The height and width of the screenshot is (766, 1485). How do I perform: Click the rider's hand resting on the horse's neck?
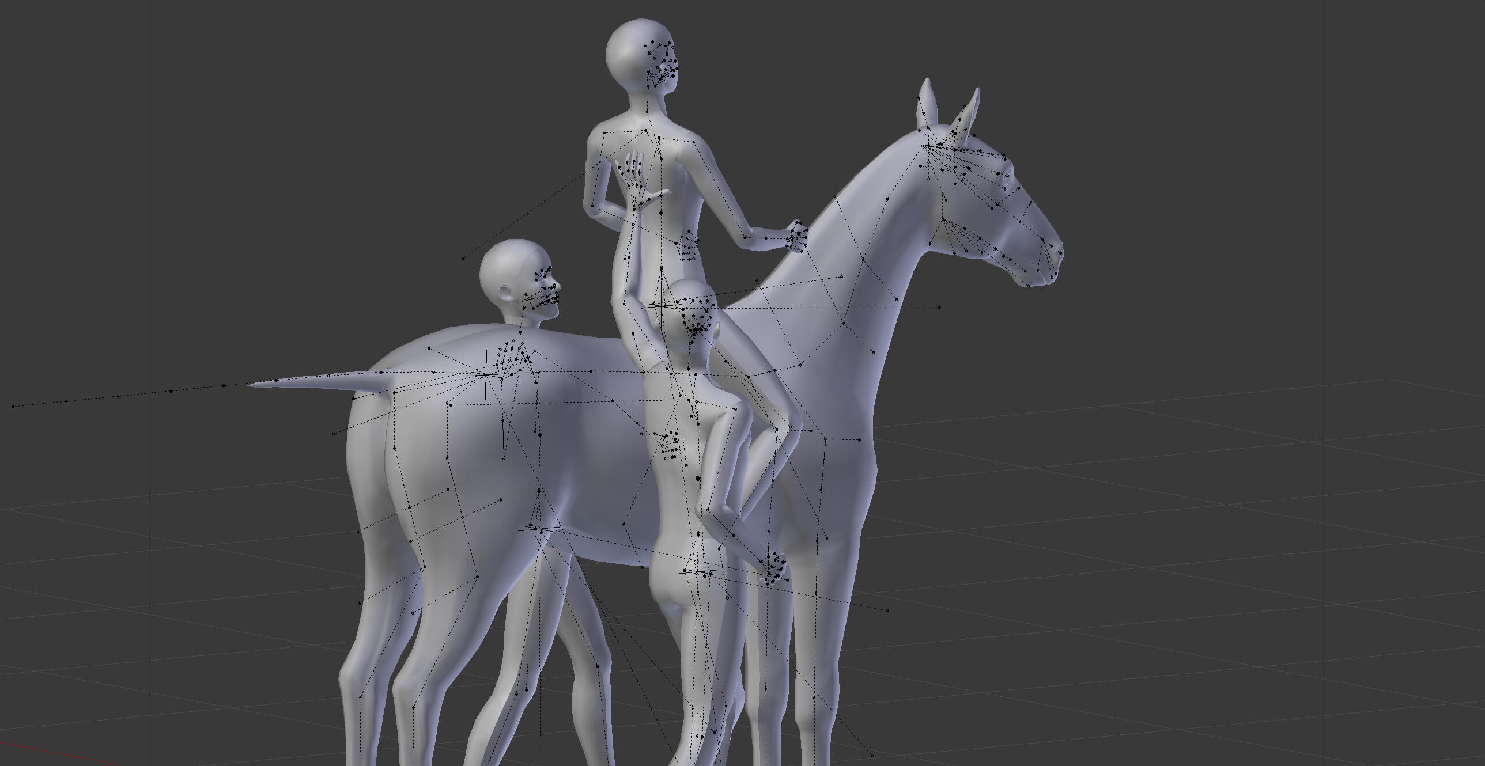click(x=798, y=236)
